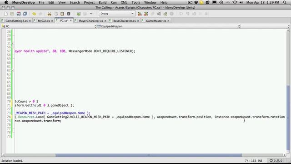The image size is (291, 164).
Task: Switch to the MyGUI.cs tab
Action: pos(44,21)
